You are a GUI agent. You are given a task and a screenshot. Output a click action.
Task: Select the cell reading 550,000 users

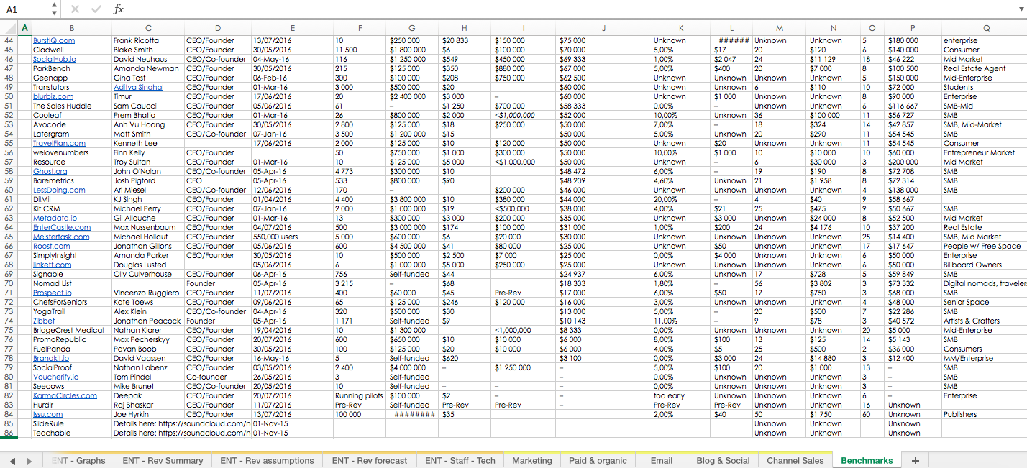[x=292, y=237]
